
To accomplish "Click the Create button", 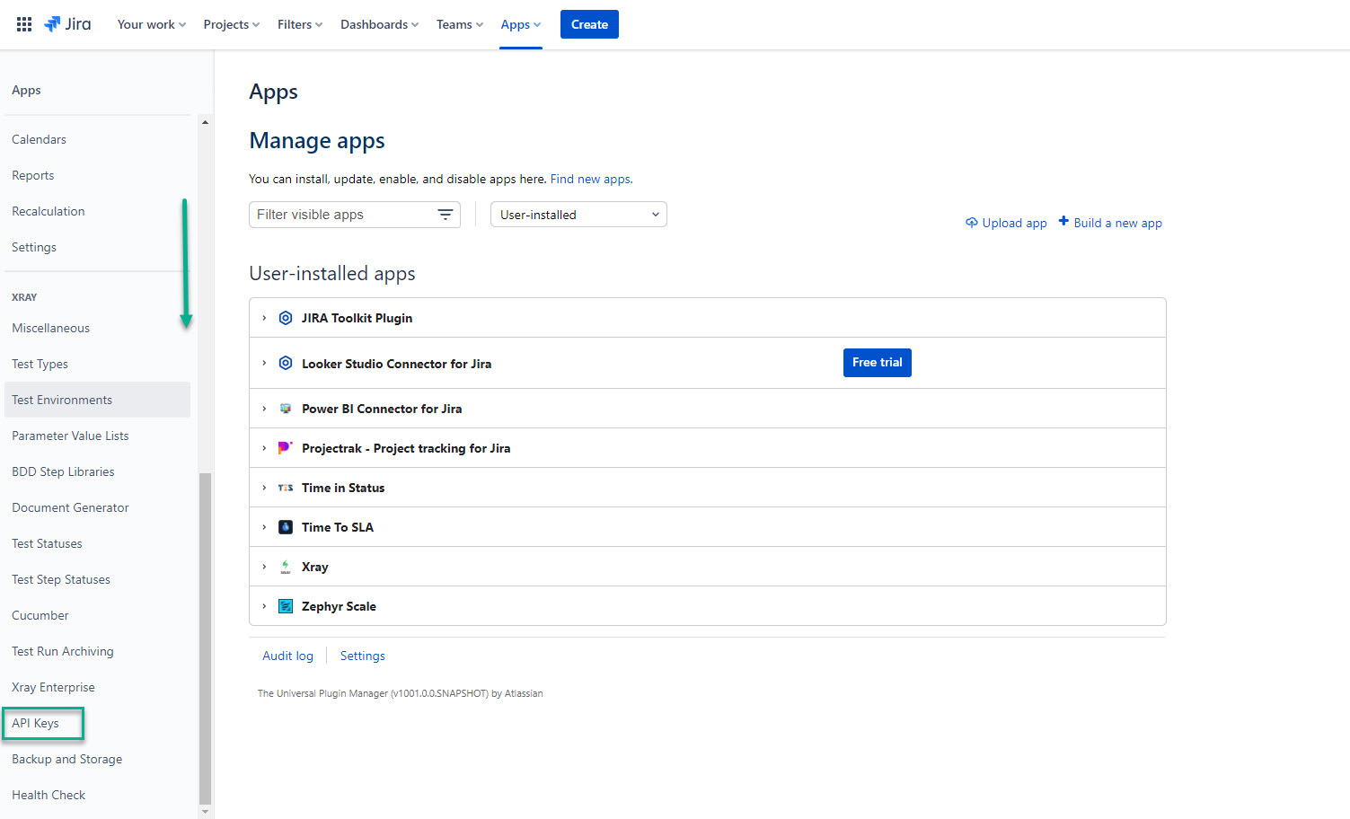I will pyautogui.click(x=589, y=24).
